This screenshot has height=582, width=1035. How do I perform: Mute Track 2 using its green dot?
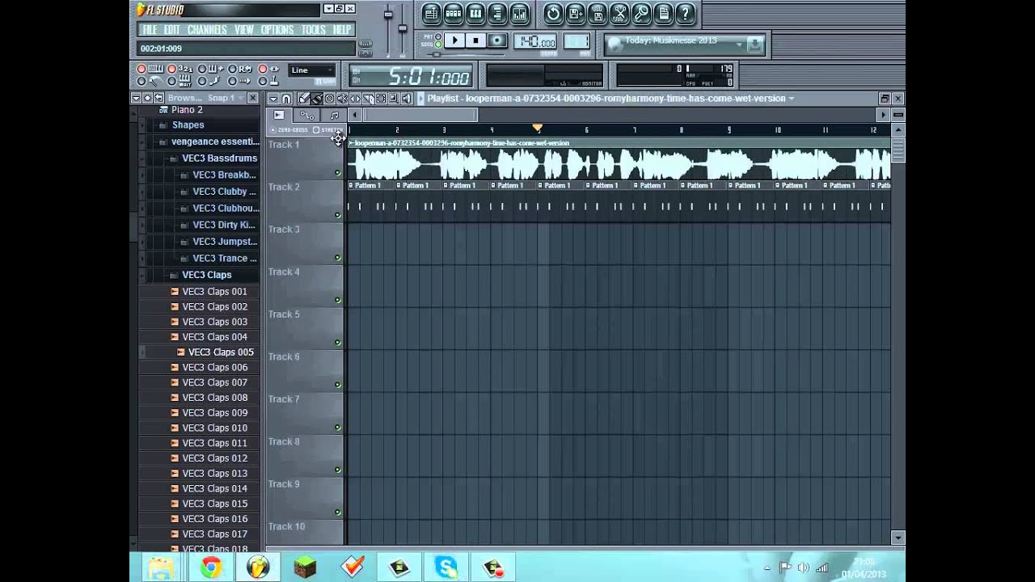[x=338, y=215]
